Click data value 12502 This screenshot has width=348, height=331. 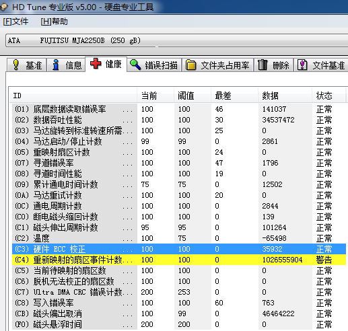(272, 184)
